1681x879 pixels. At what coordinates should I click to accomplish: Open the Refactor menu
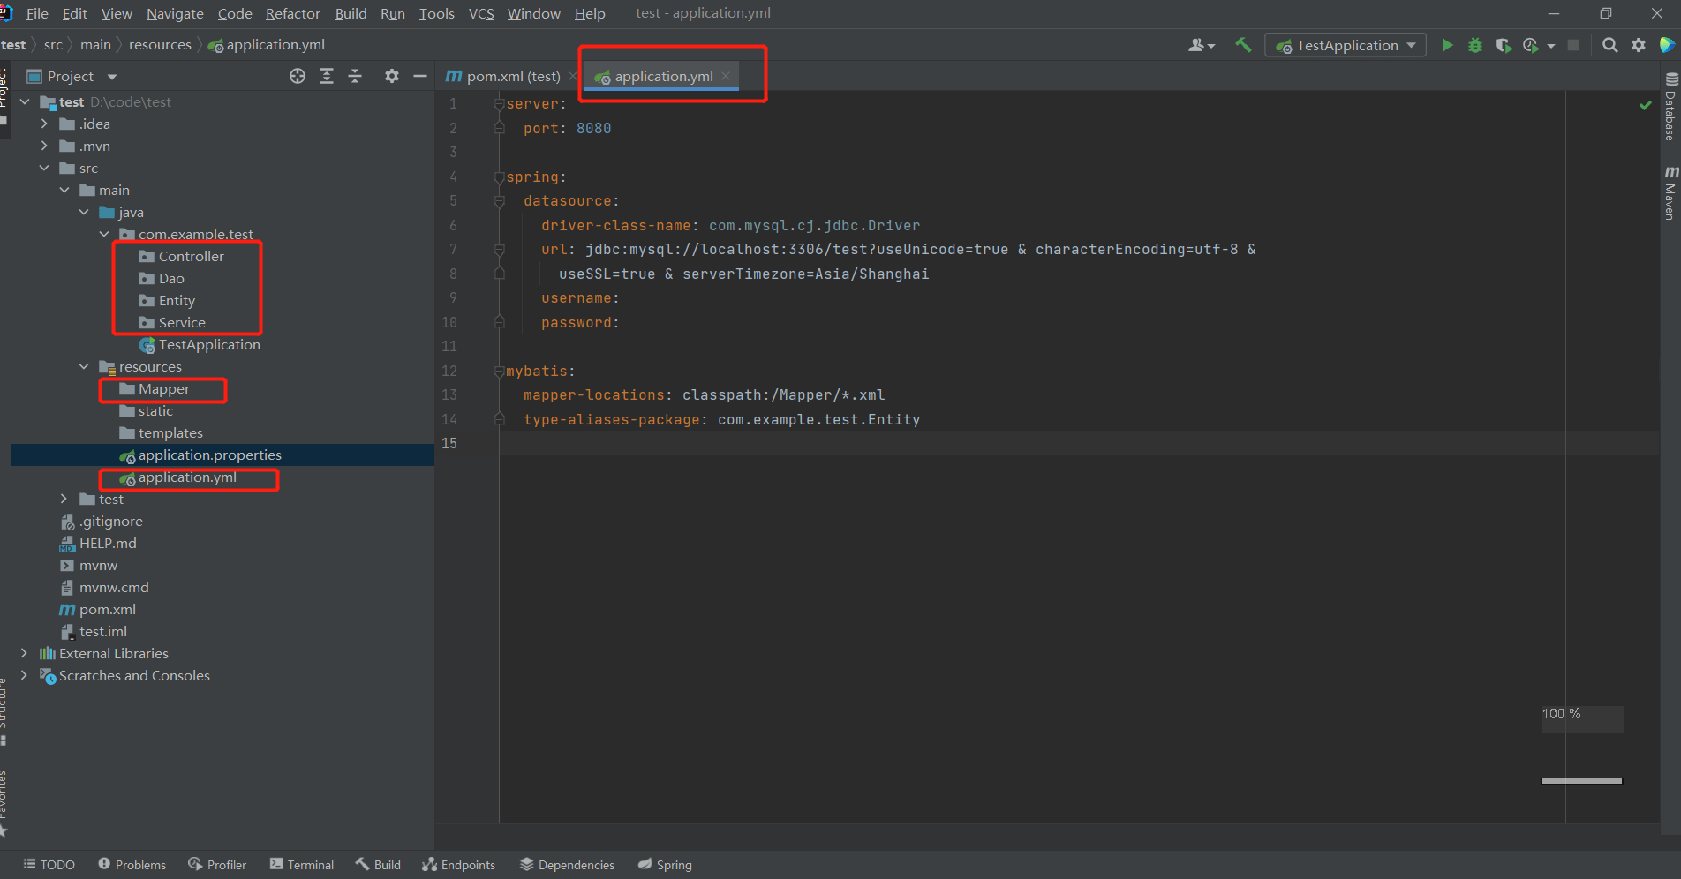coord(292,13)
